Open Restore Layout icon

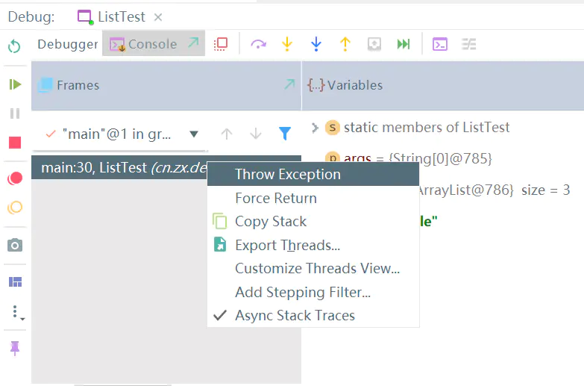click(15, 282)
